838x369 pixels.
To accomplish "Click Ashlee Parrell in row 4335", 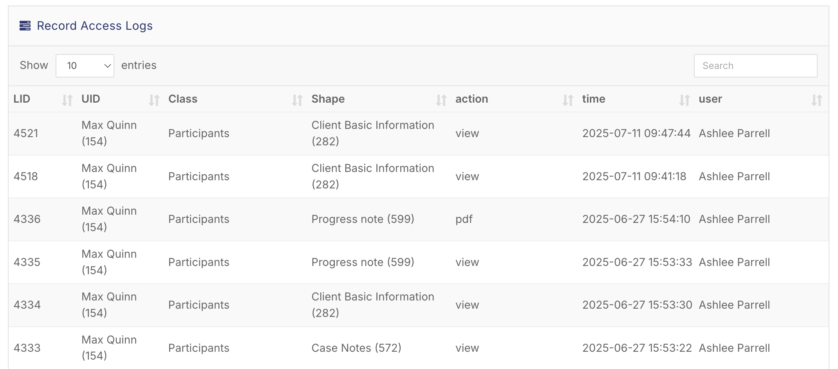I will [x=735, y=262].
